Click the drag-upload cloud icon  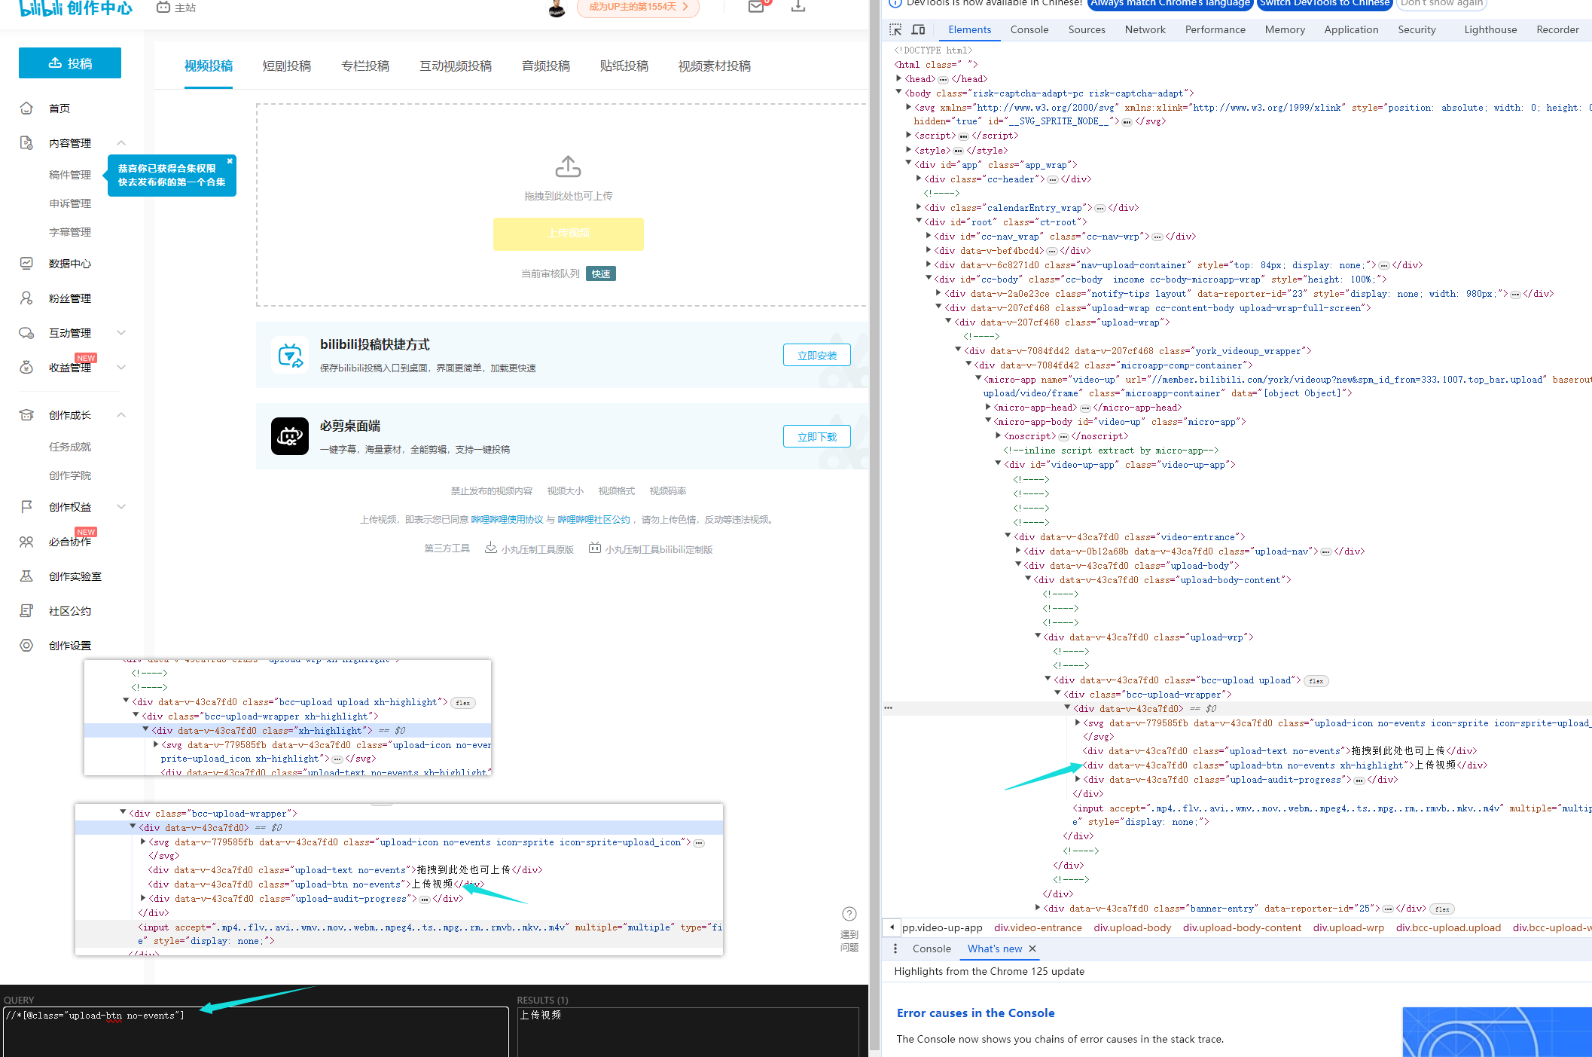pos(568,166)
